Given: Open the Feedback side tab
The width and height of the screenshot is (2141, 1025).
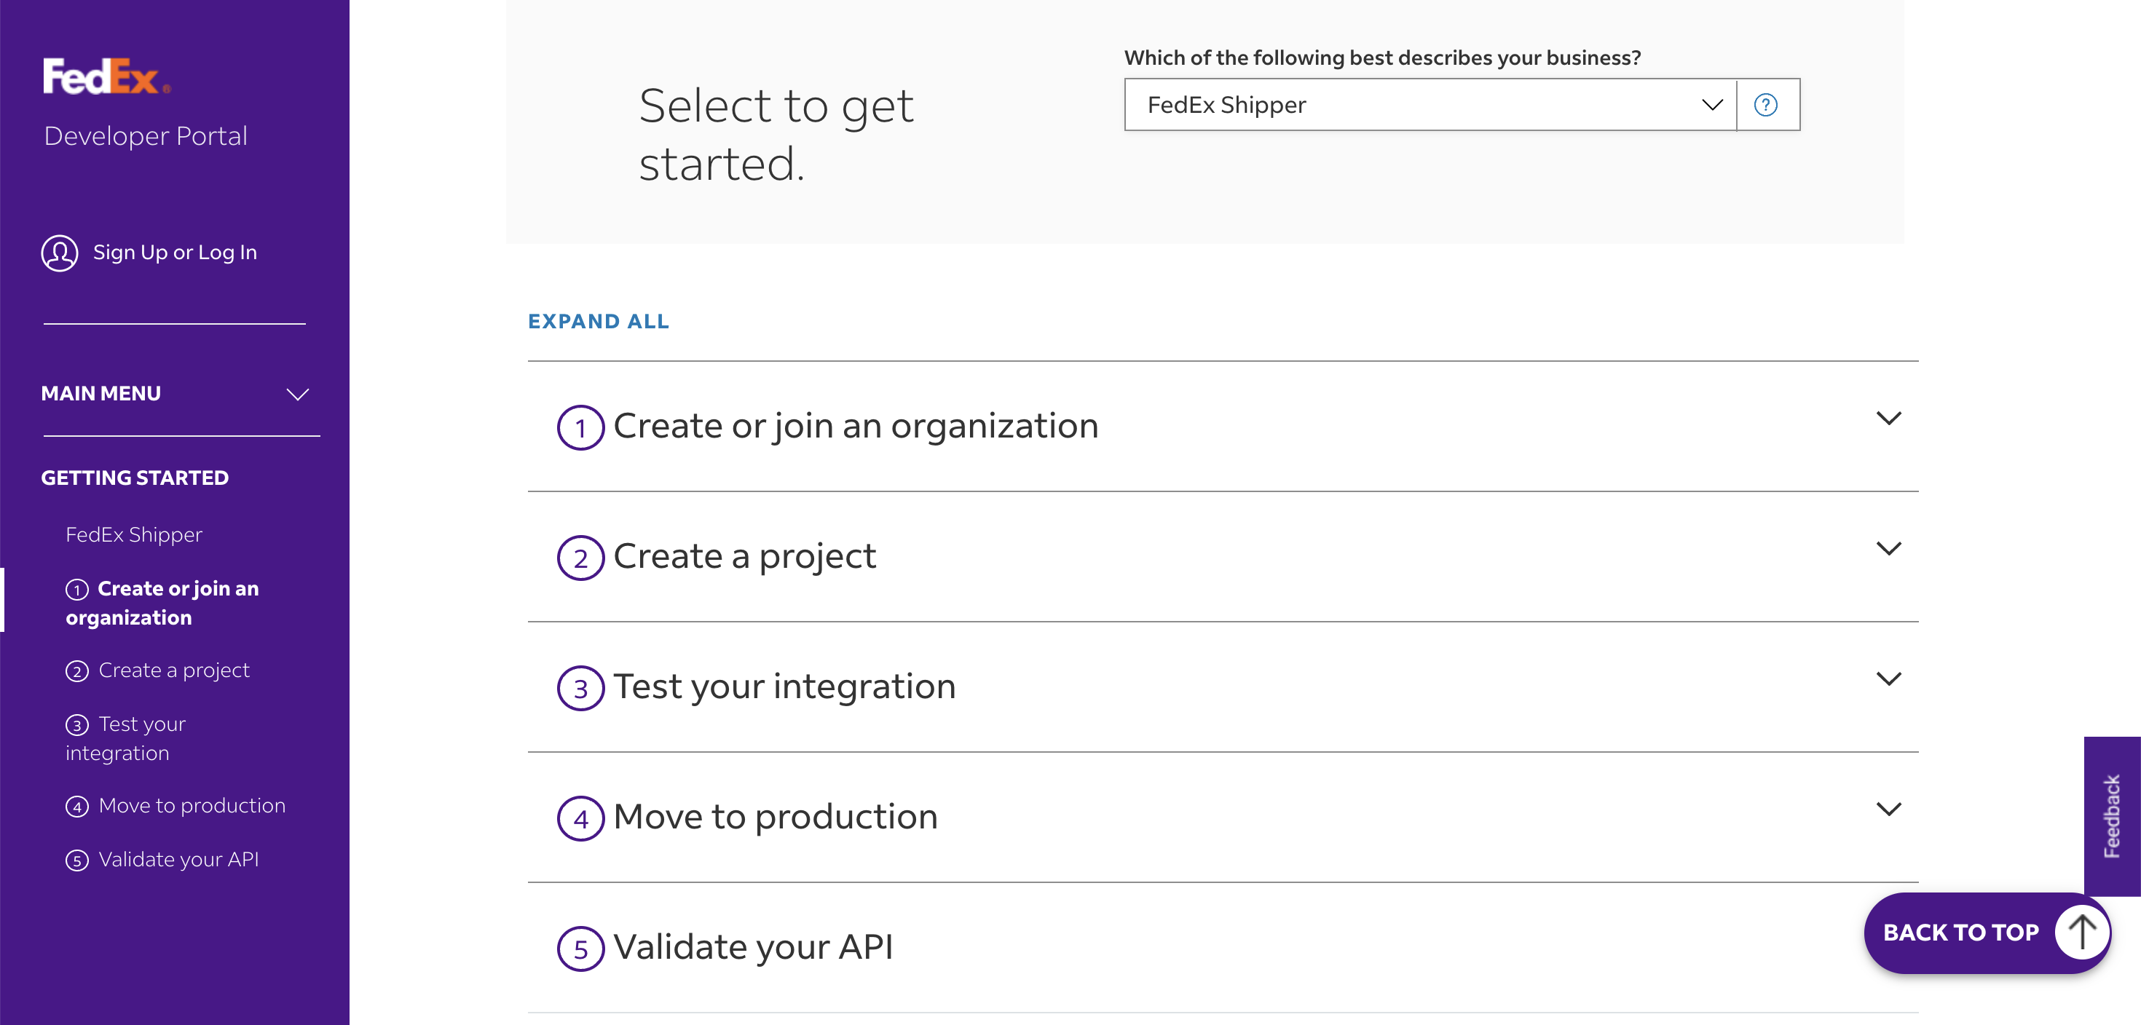Looking at the screenshot, I should click(x=2111, y=815).
